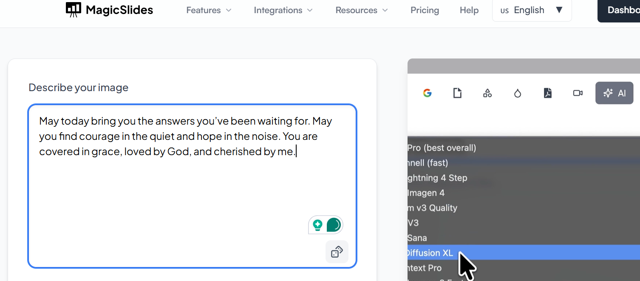Select the PDF file icon

point(547,93)
